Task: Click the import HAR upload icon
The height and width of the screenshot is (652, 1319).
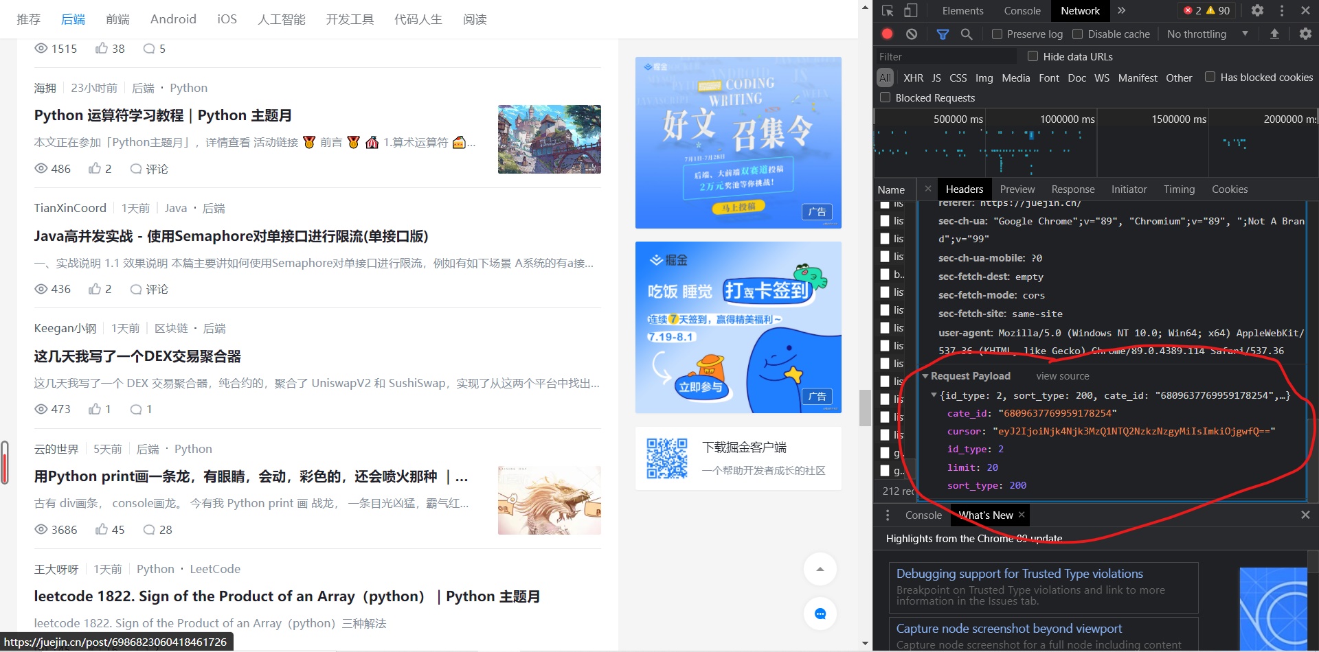Action: coord(1274,34)
